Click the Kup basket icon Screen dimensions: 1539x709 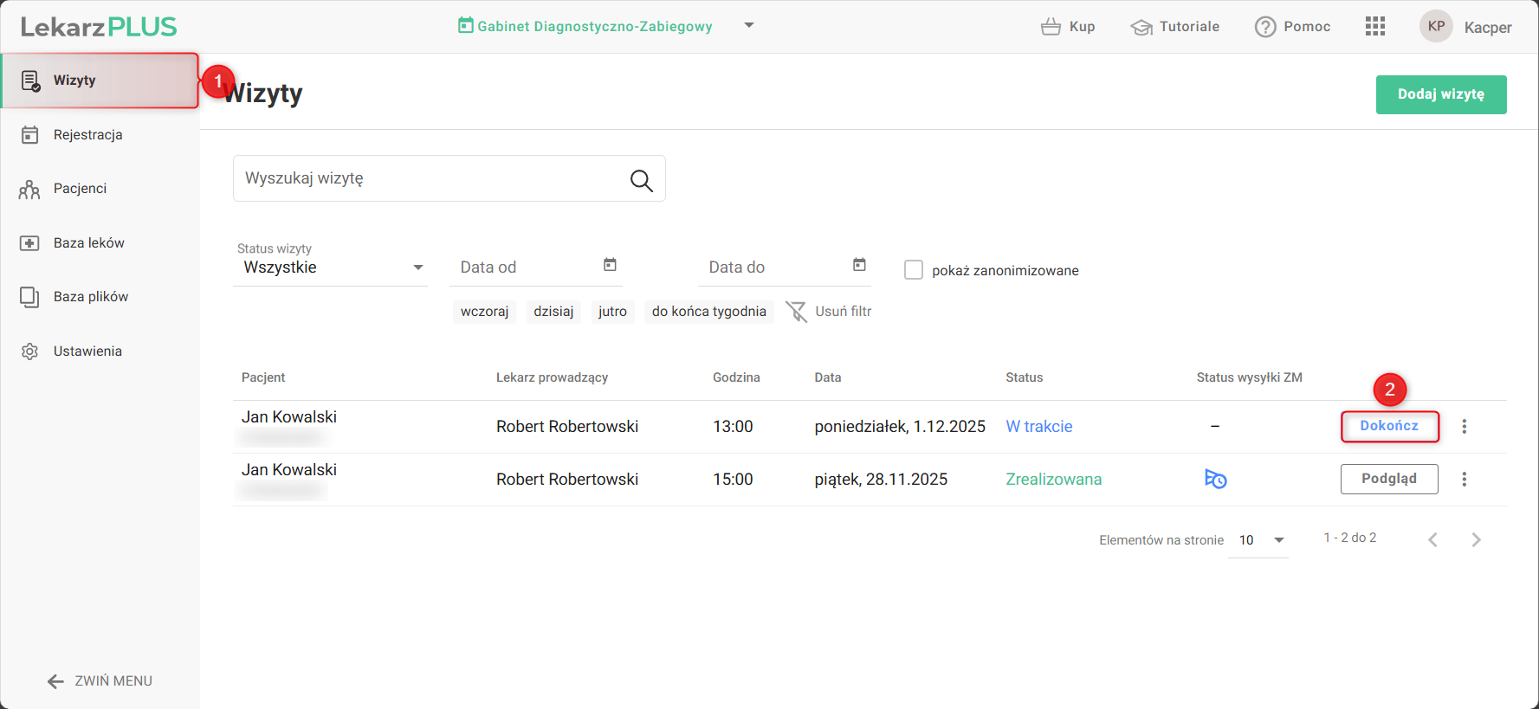(x=1051, y=27)
